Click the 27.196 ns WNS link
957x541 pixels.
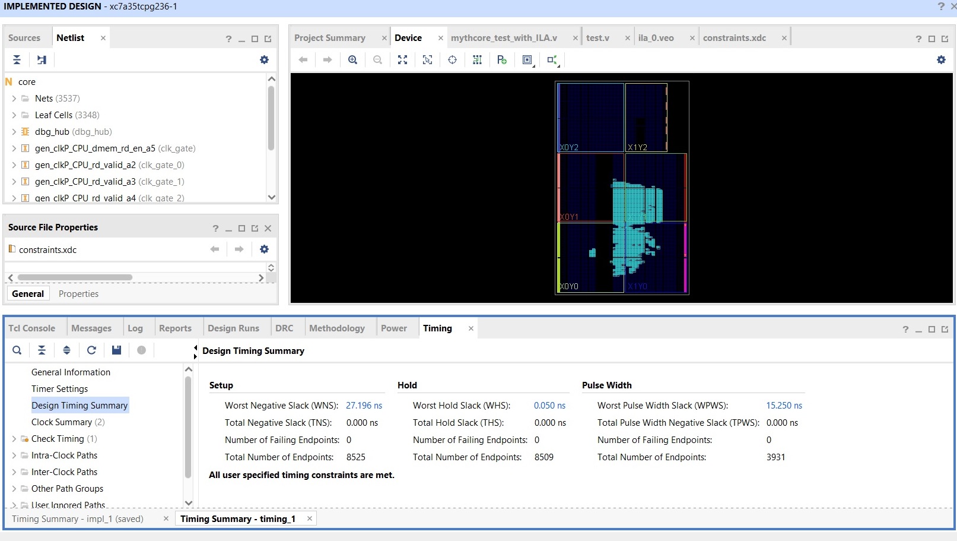(364, 405)
